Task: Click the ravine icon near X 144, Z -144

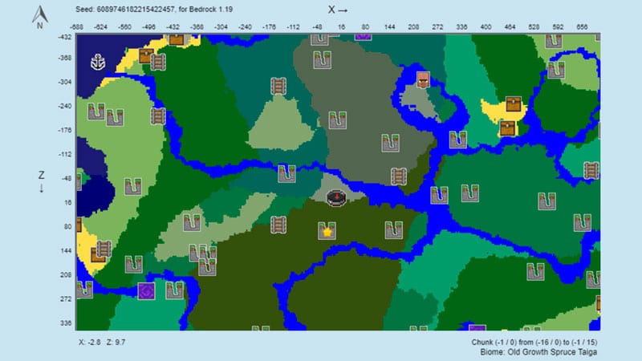Action: [x=390, y=143]
